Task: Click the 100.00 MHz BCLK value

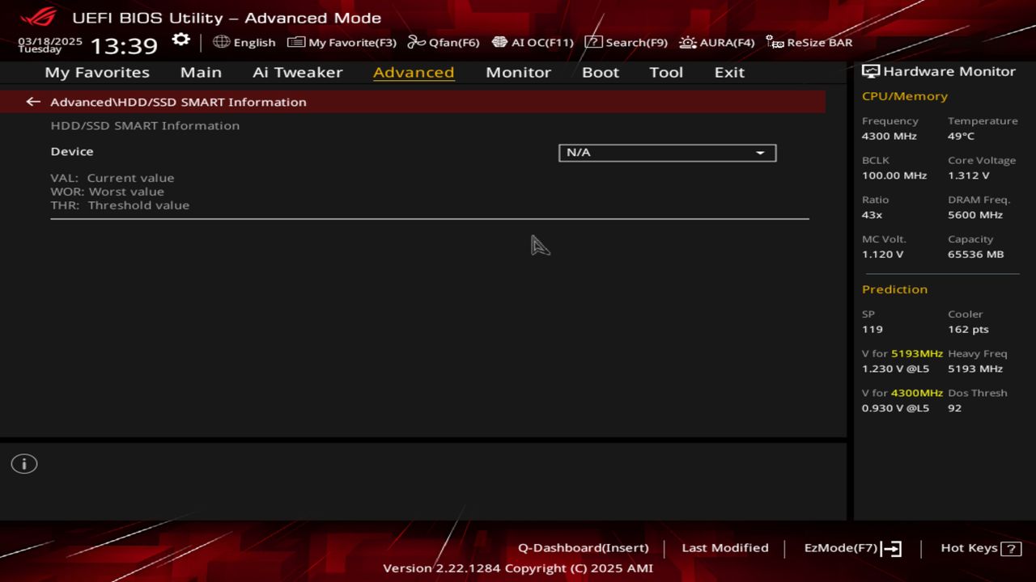Action: click(894, 175)
